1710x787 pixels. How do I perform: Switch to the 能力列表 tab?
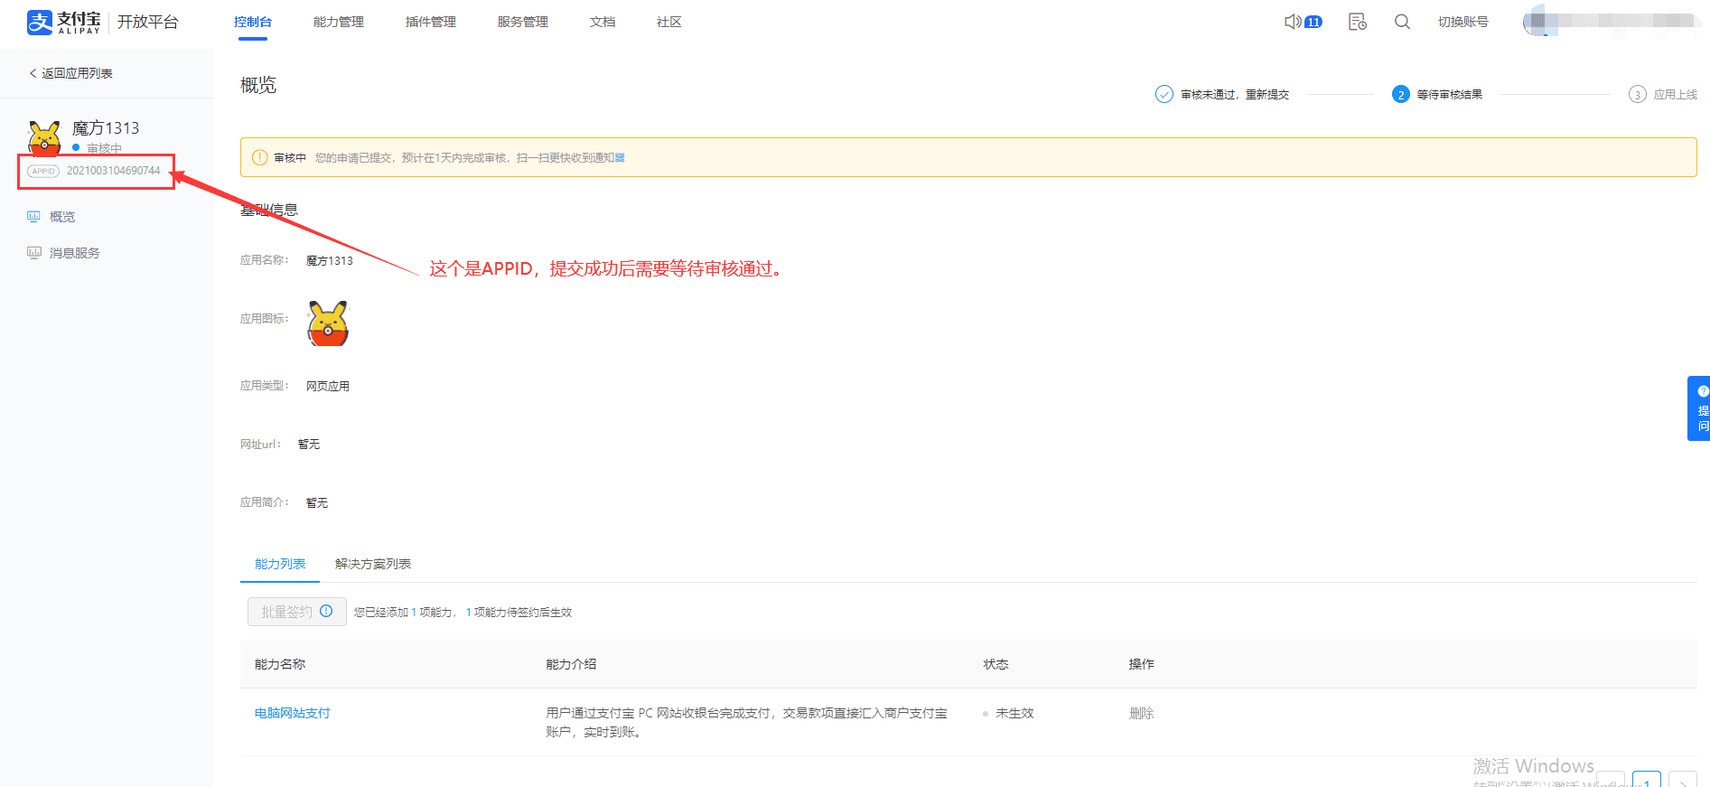point(280,564)
